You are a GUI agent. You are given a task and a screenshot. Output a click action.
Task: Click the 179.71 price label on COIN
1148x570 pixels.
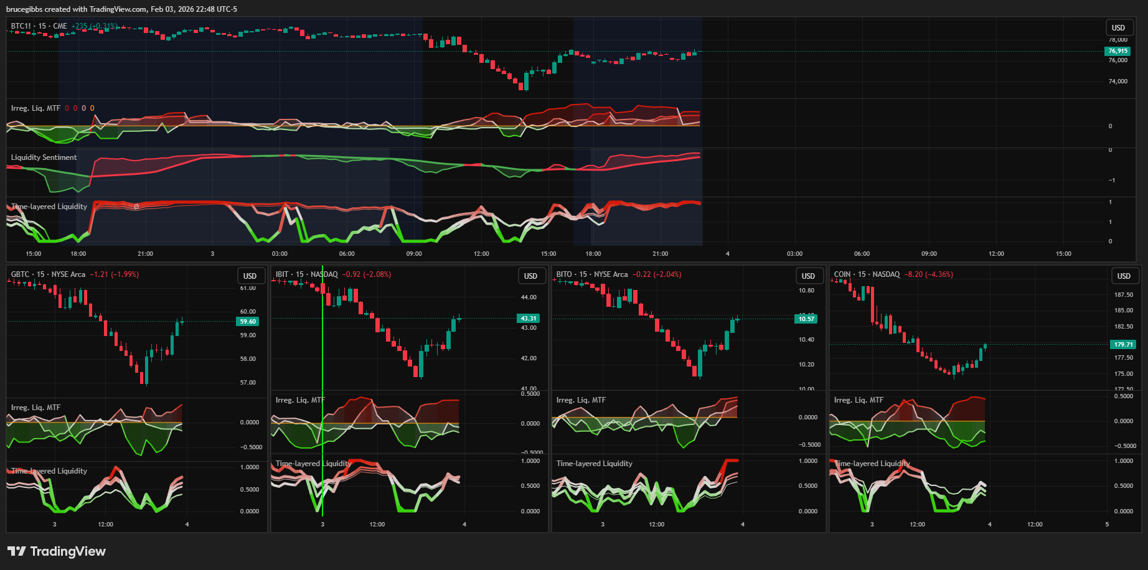point(1123,344)
